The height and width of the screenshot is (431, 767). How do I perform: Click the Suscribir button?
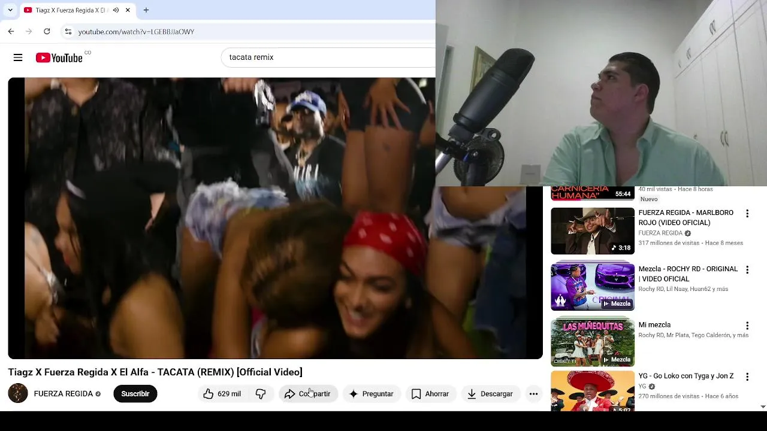point(135,394)
